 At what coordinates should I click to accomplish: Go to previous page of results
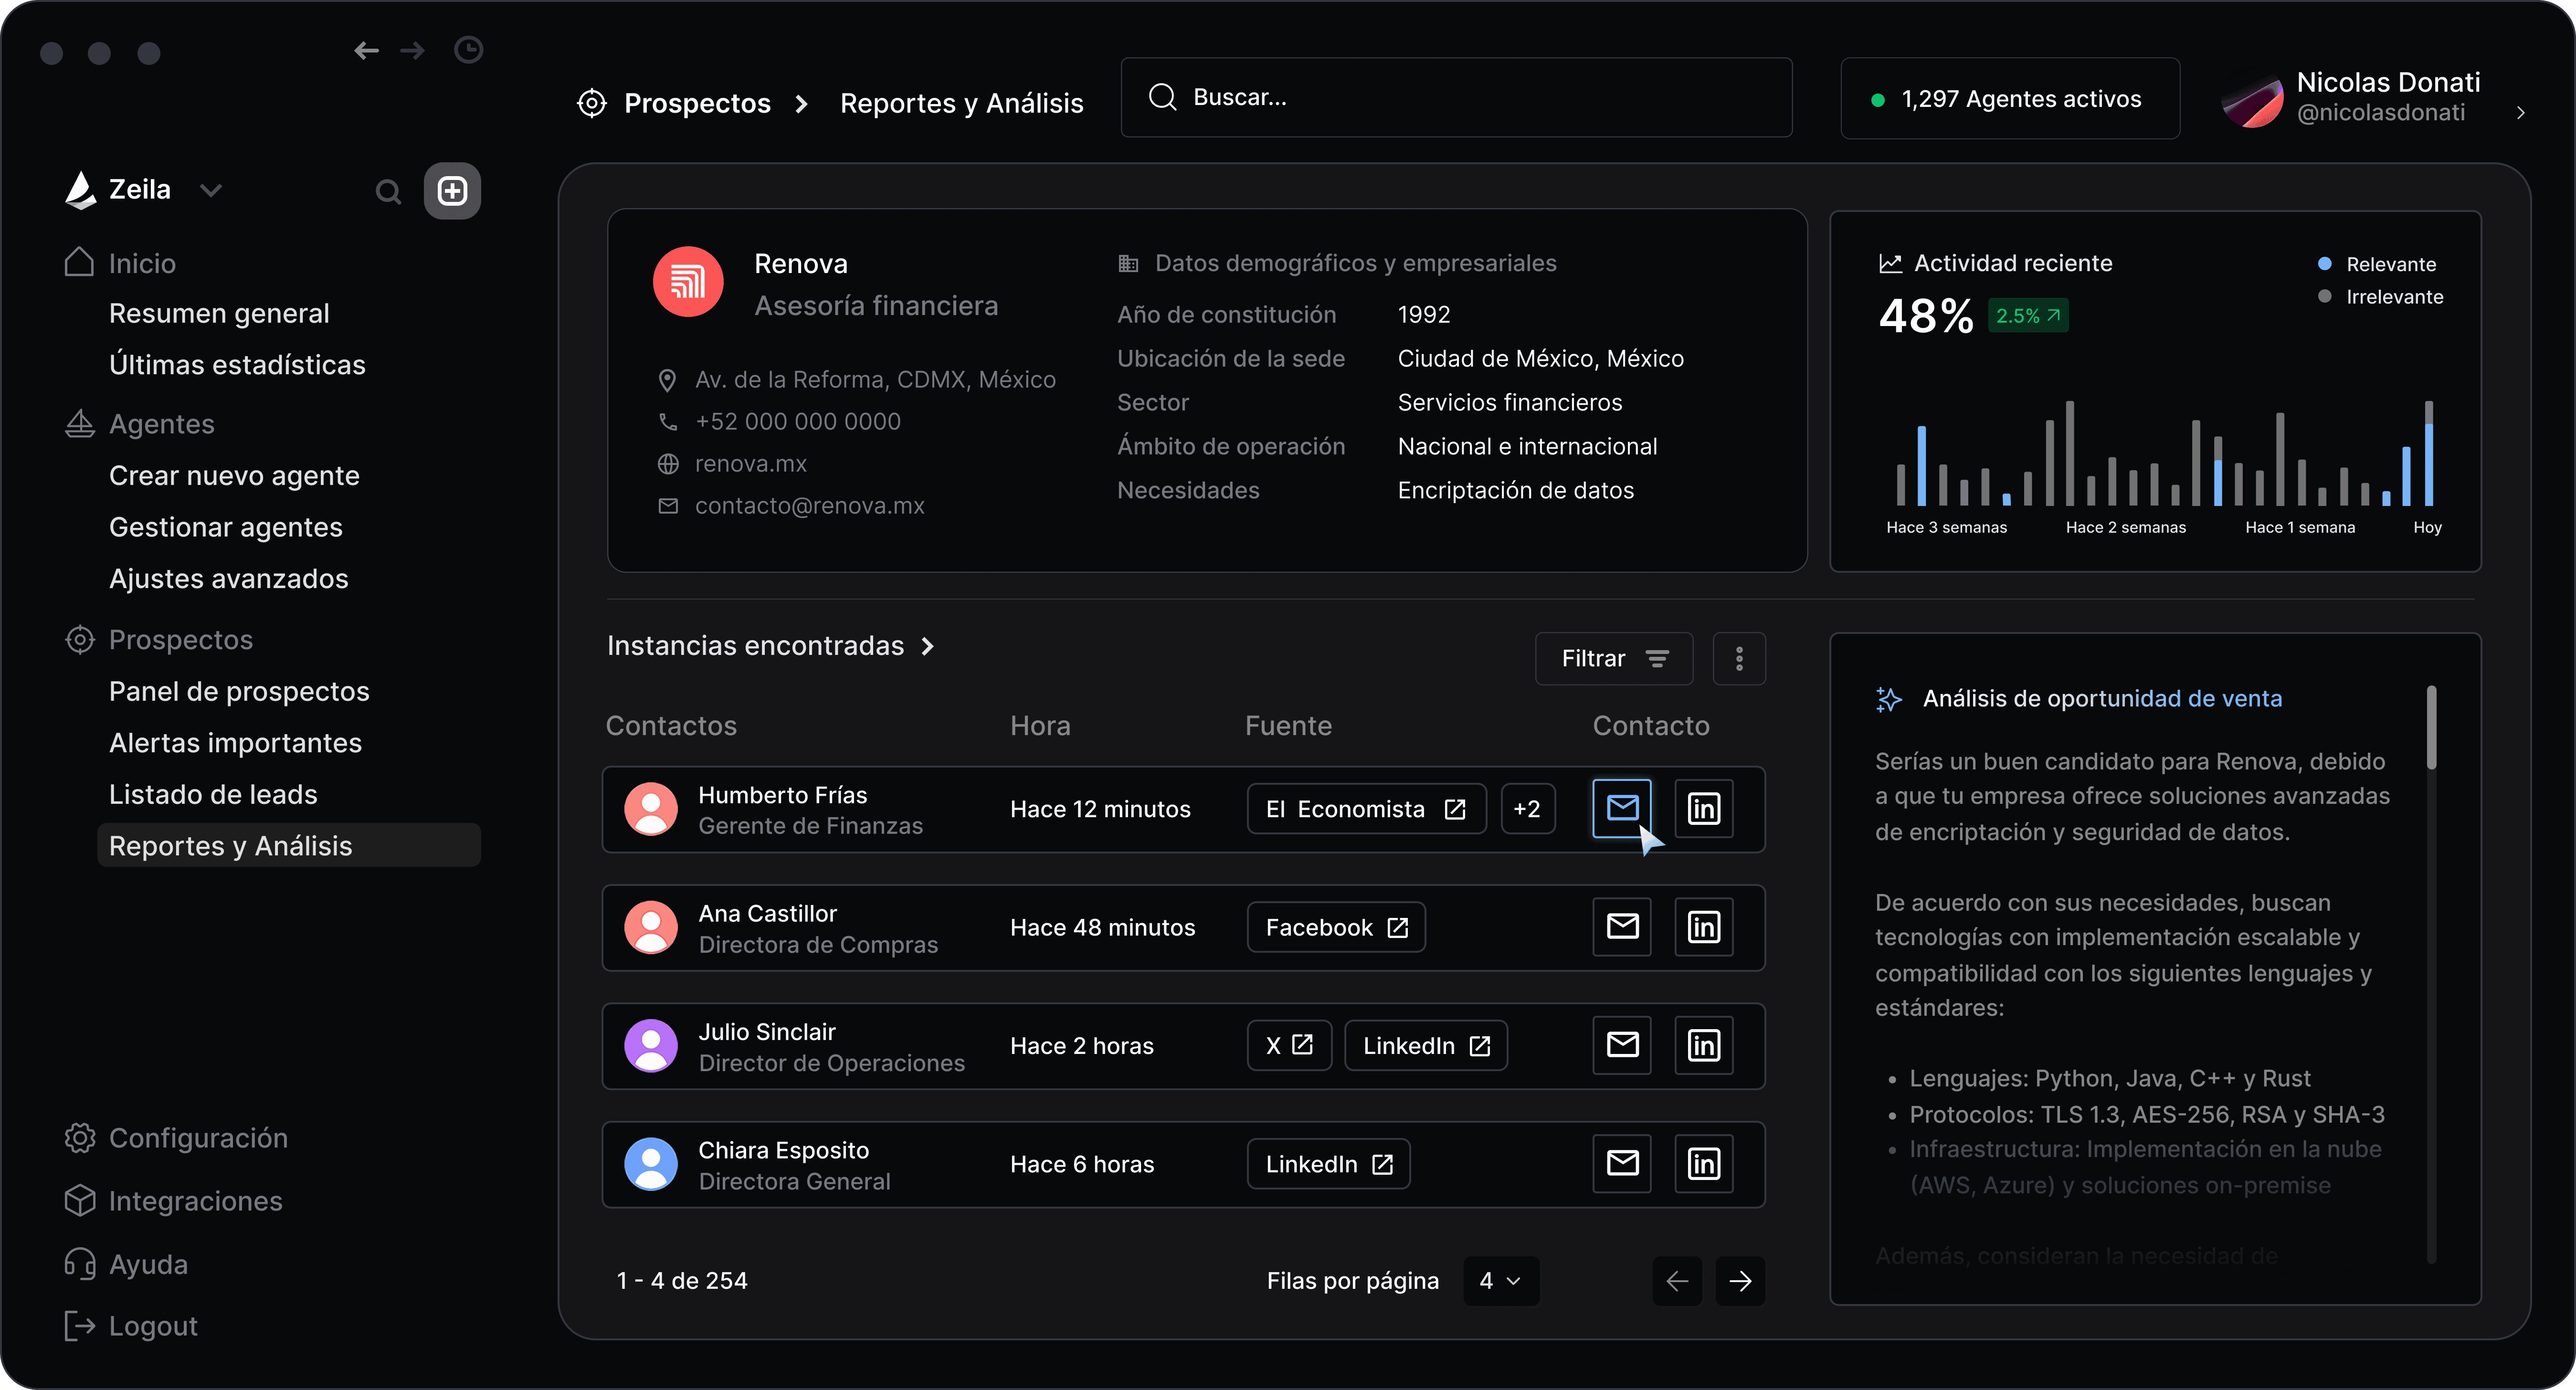click(x=1677, y=1281)
